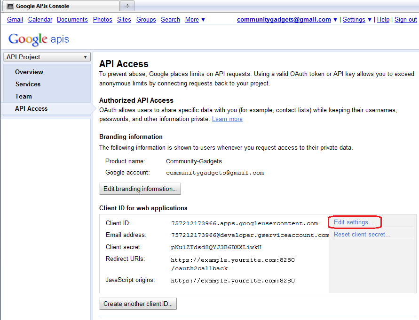The height and width of the screenshot is (320, 419).
Task: Open the API Project dropdown selector
Action: pyautogui.click(x=47, y=57)
